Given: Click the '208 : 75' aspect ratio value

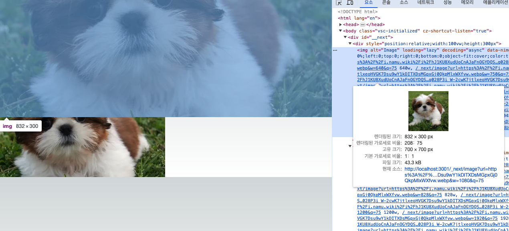Looking at the screenshot, I should coord(413,143).
